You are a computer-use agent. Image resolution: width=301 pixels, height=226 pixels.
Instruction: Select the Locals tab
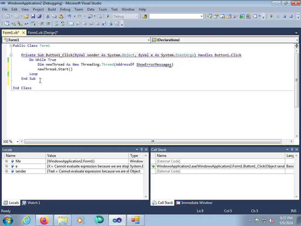(11, 203)
